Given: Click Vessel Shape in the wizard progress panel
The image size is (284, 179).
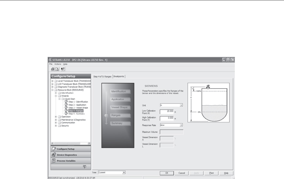Looking at the screenshot, I should [120, 107].
